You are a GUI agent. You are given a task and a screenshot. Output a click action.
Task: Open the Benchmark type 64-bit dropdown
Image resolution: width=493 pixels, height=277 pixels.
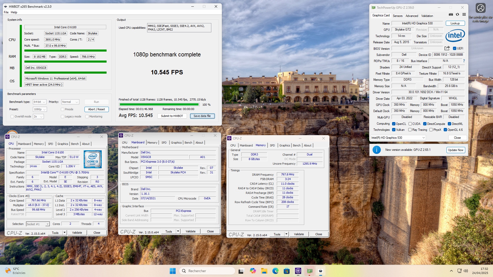[40, 102]
